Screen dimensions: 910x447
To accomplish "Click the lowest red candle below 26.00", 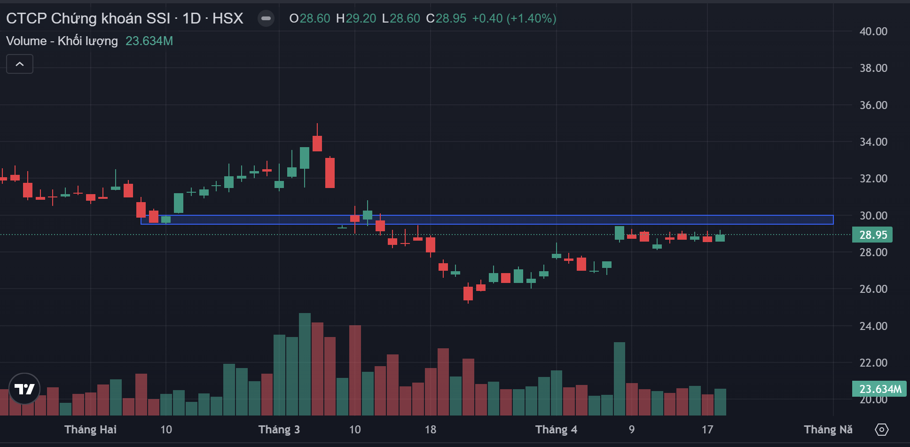I will pos(468,293).
